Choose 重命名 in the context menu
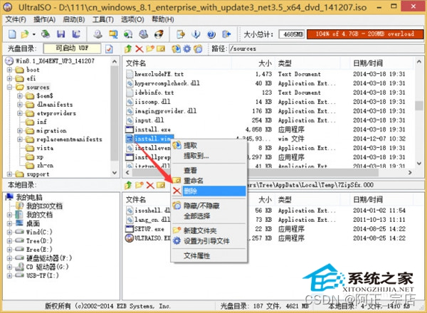This screenshot has width=427, height=313. pos(209,181)
